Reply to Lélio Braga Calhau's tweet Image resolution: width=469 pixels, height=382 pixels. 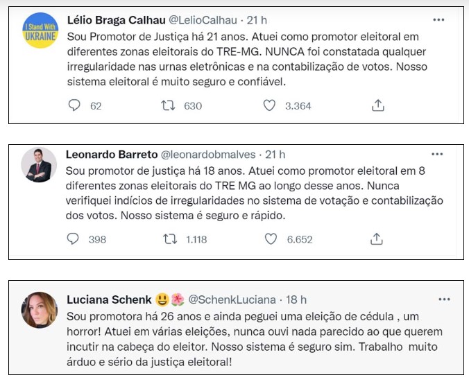[x=75, y=105]
